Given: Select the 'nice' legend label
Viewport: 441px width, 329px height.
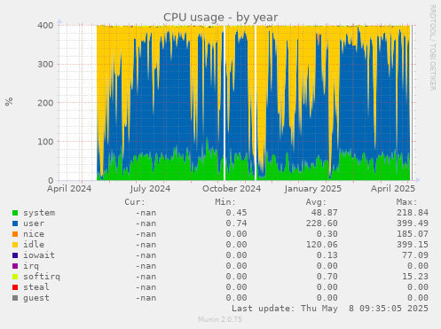Looking at the screenshot, I should tap(34, 234).
